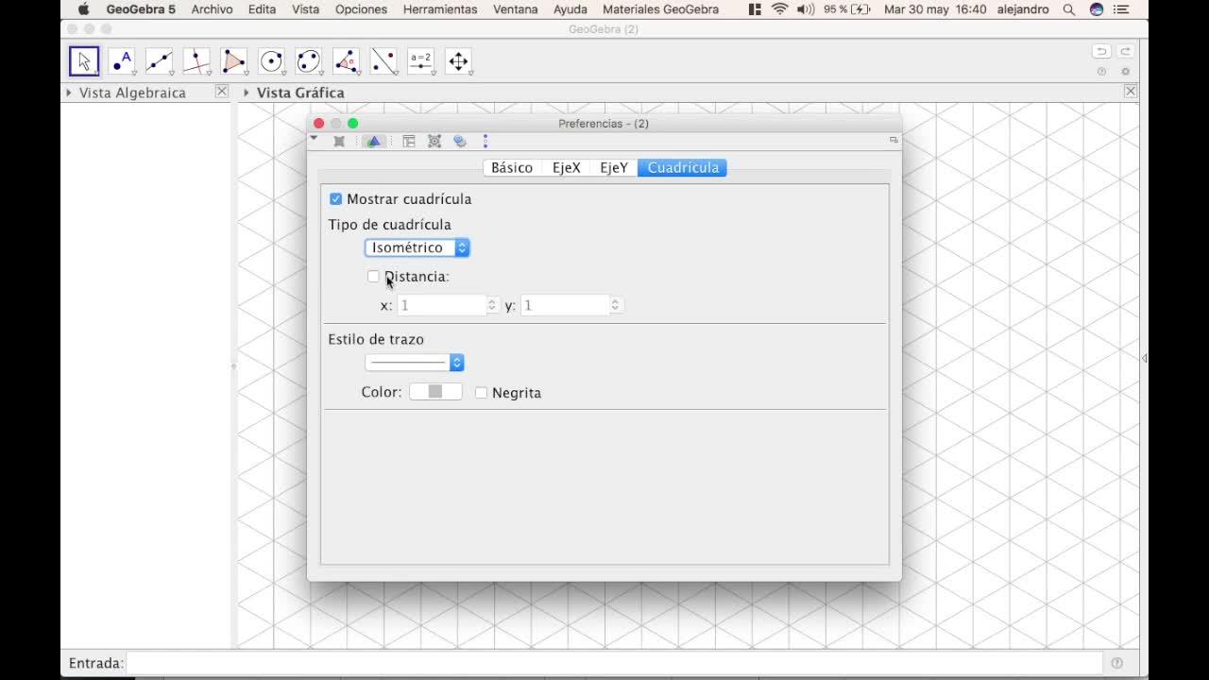Screen dimensions: 1209x680
Task: Open the Archivo menu
Action: click(212, 9)
